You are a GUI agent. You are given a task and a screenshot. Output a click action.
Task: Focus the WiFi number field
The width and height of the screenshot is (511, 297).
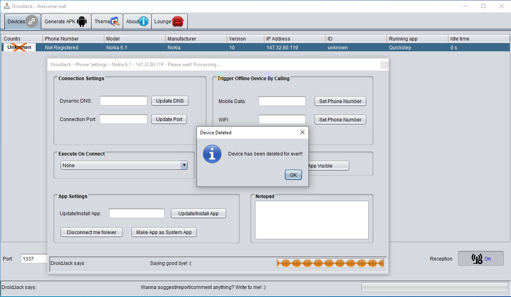(282, 119)
